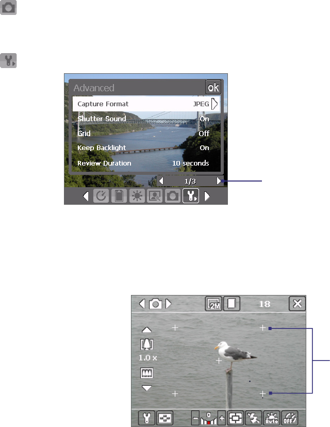The image size is (330, 427).
Task: Open the self-timer icon in menu bar
Action: [x=101, y=196]
